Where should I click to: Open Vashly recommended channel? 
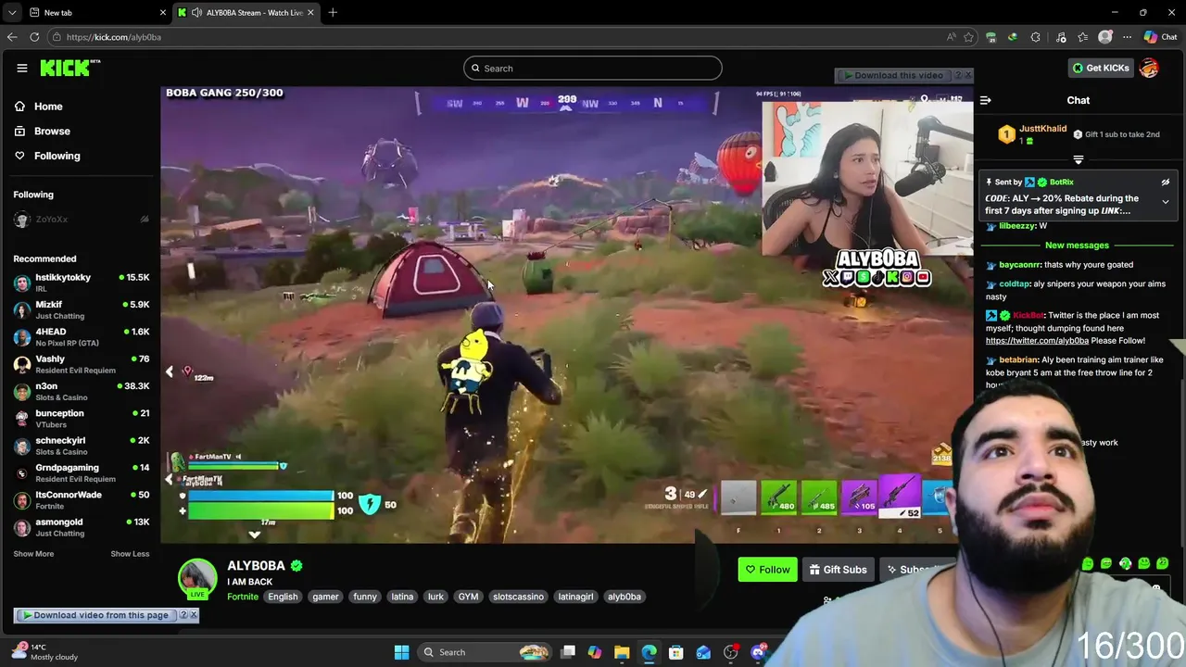click(81, 364)
